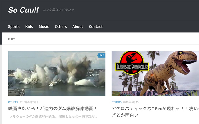The image size is (199, 124).
Task: Go to home via So Cuul! logo
Action: (x=23, y=10)
